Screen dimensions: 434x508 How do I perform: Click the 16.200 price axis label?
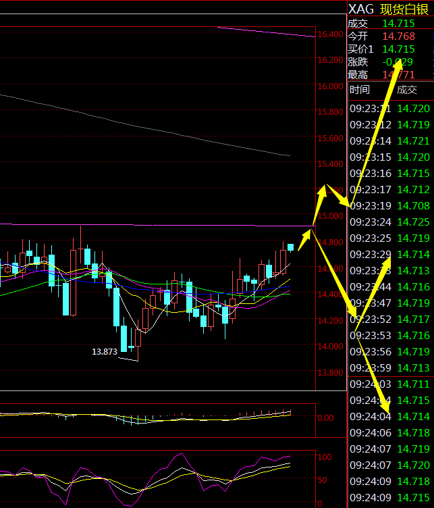pos(330,60)
